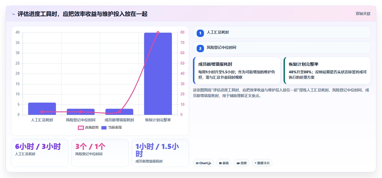Click trend line point at value 80

point(158,33)
